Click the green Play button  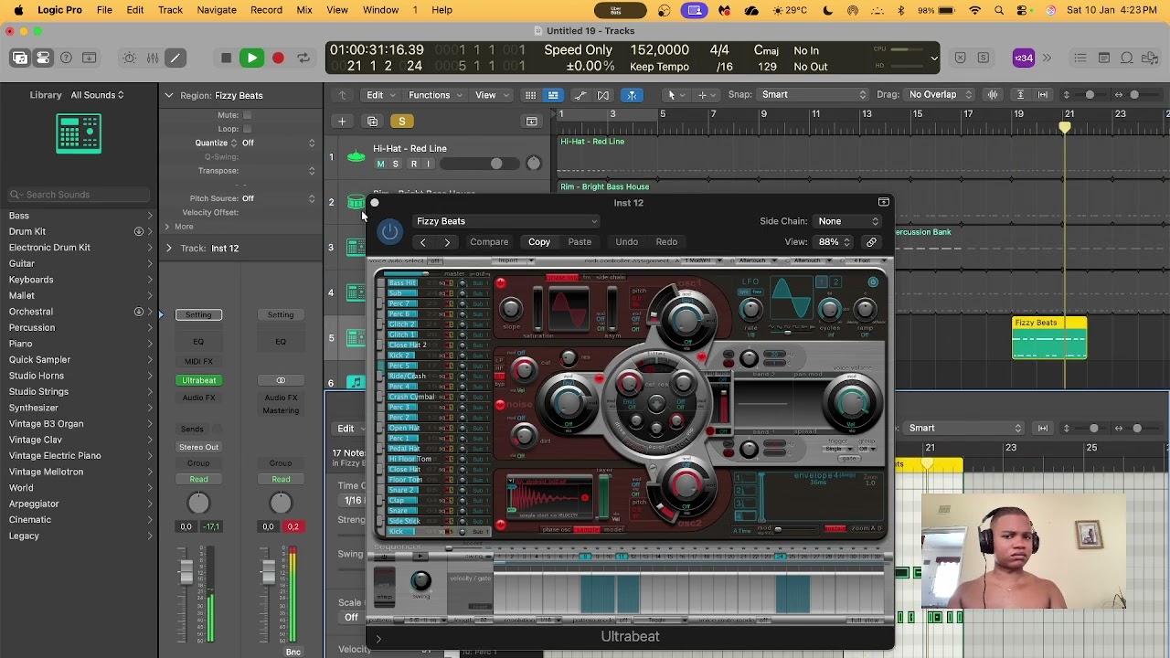pos(251,58)
